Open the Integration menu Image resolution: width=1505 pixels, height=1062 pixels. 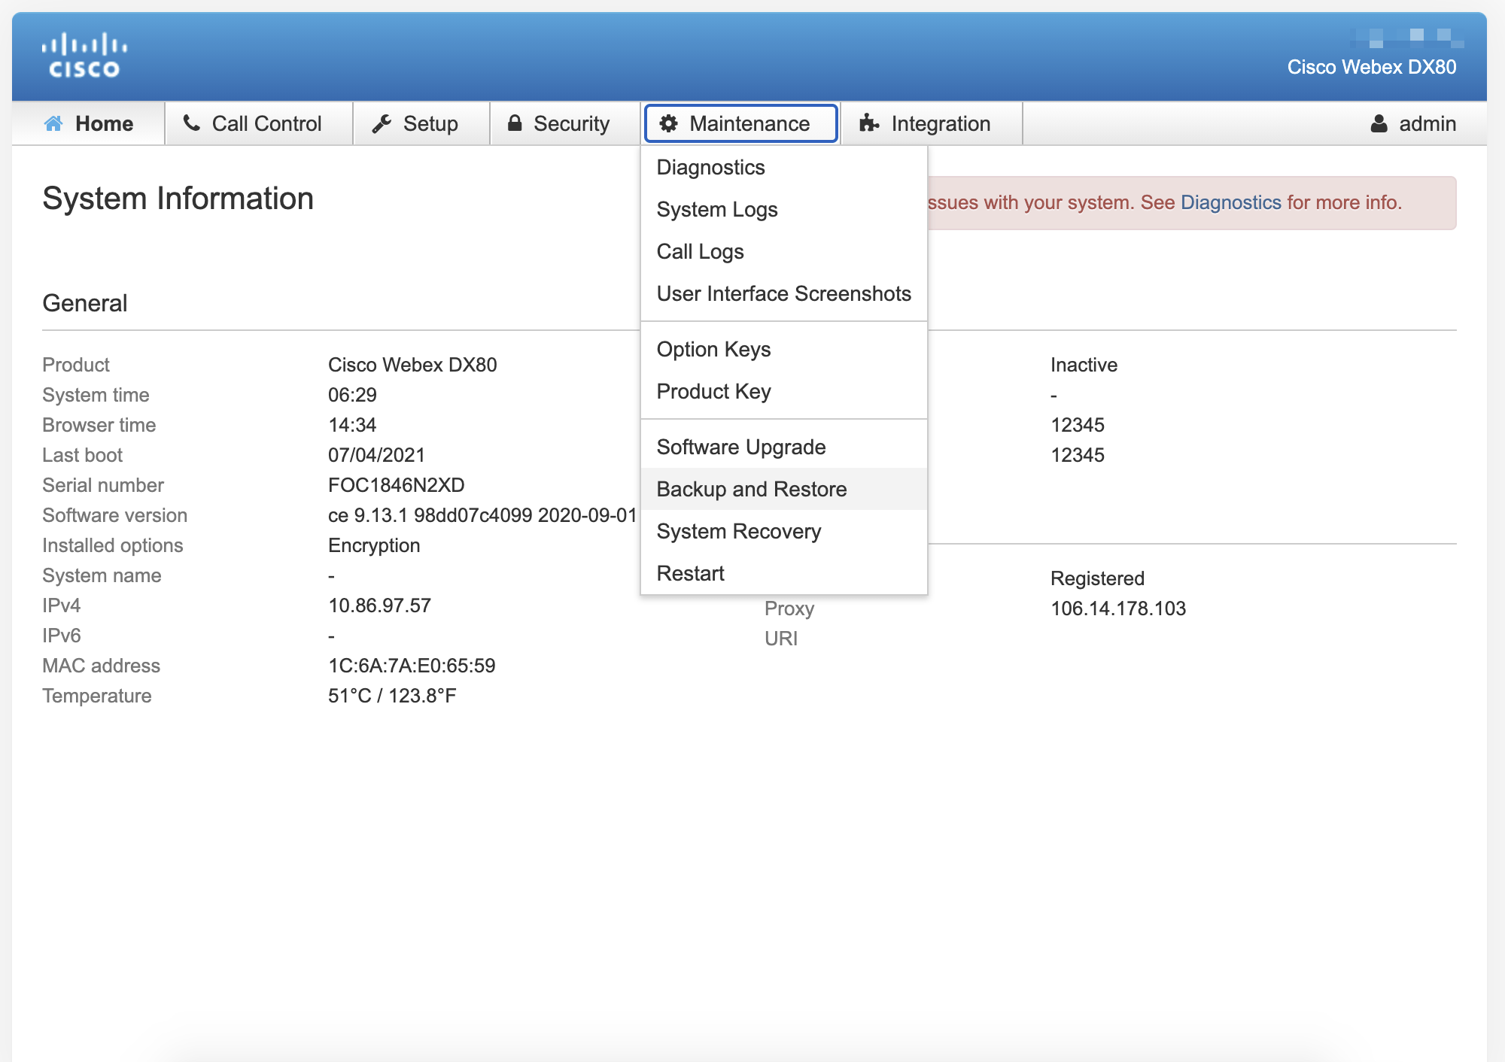click(x=932, y=123)
